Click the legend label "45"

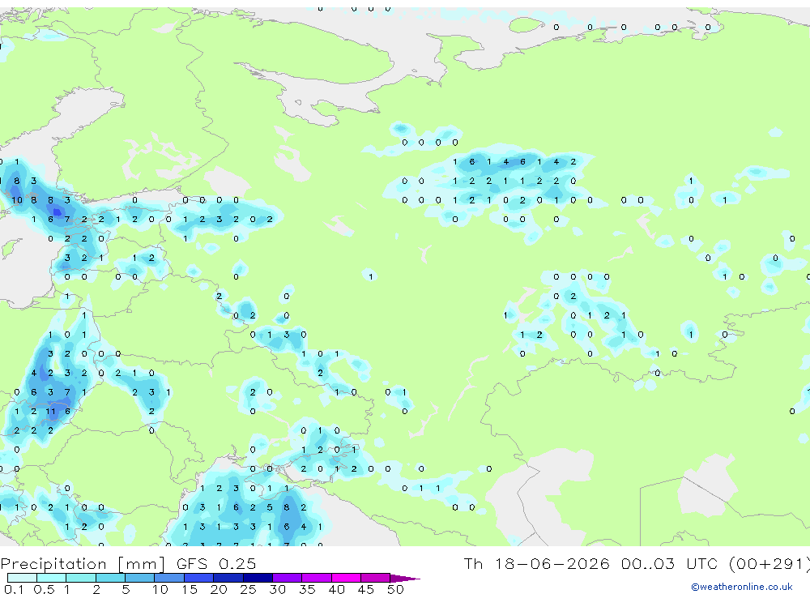366,589
